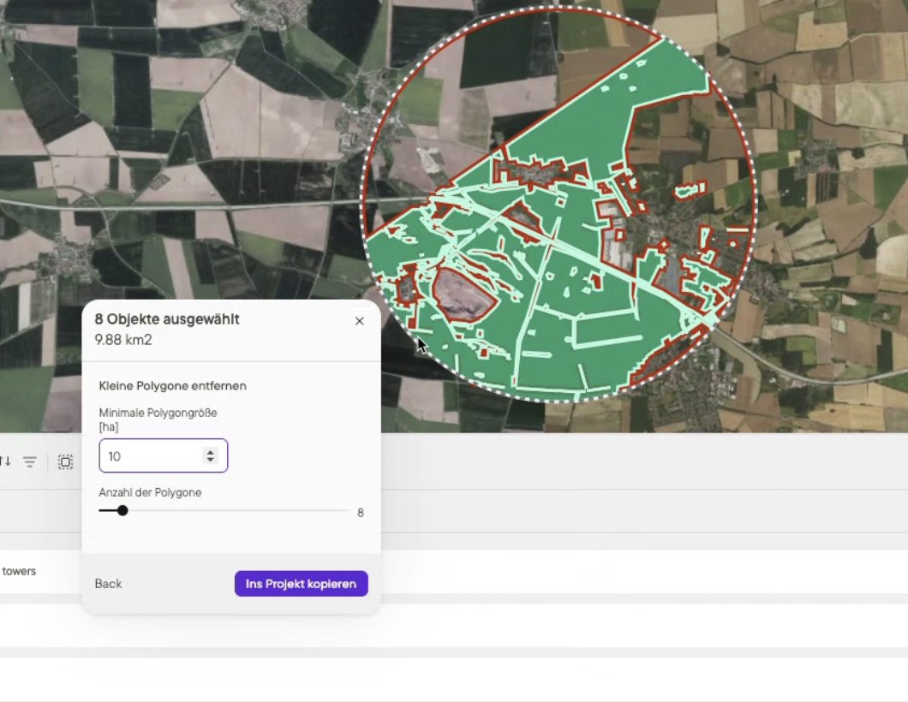
Task: Increase minimum polygon size with up arrow
Action: point(210,451)
